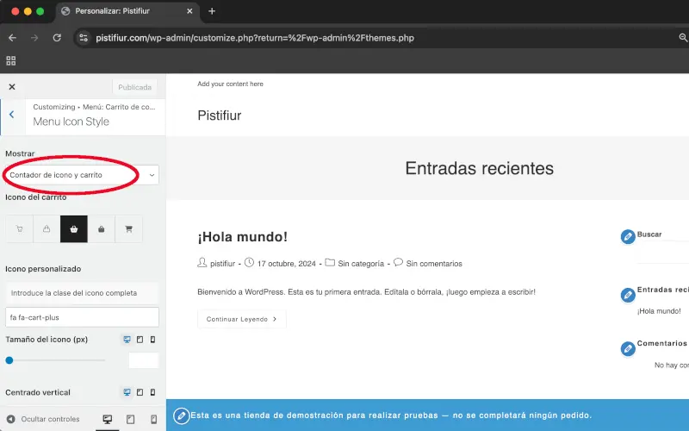Click the browser back arrow
This screenshot has width=689, height=431.
12,38
